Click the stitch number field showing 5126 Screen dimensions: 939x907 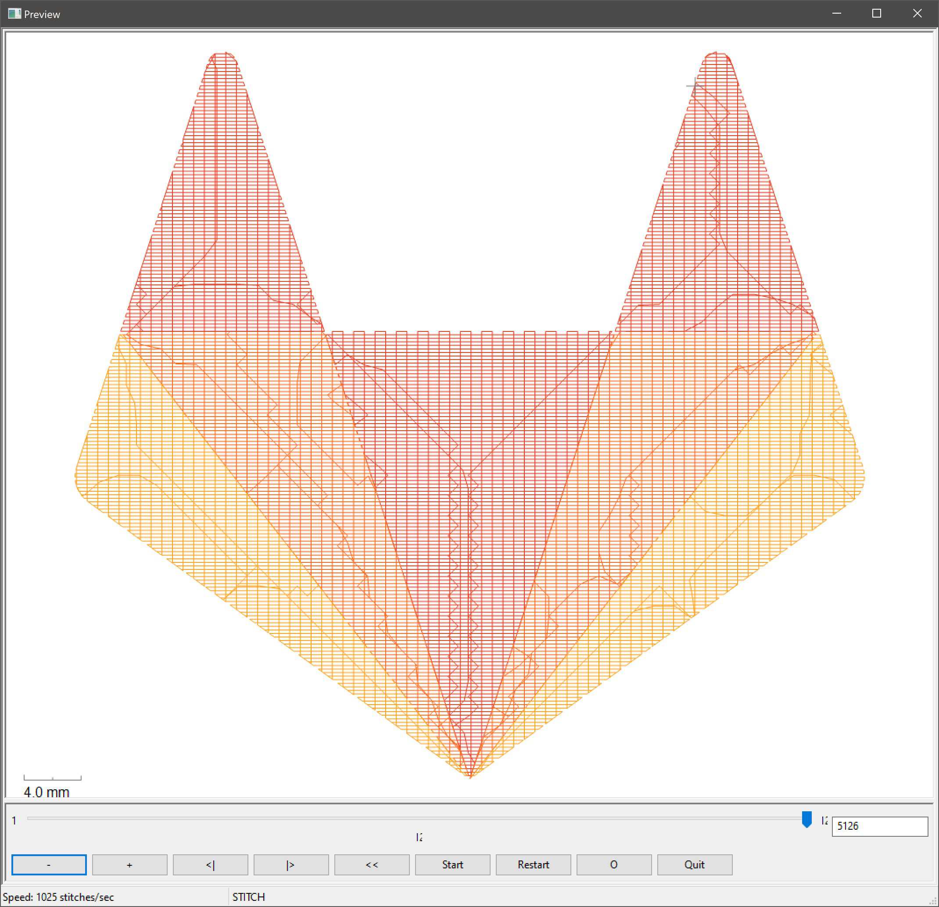tap(880, 826)
